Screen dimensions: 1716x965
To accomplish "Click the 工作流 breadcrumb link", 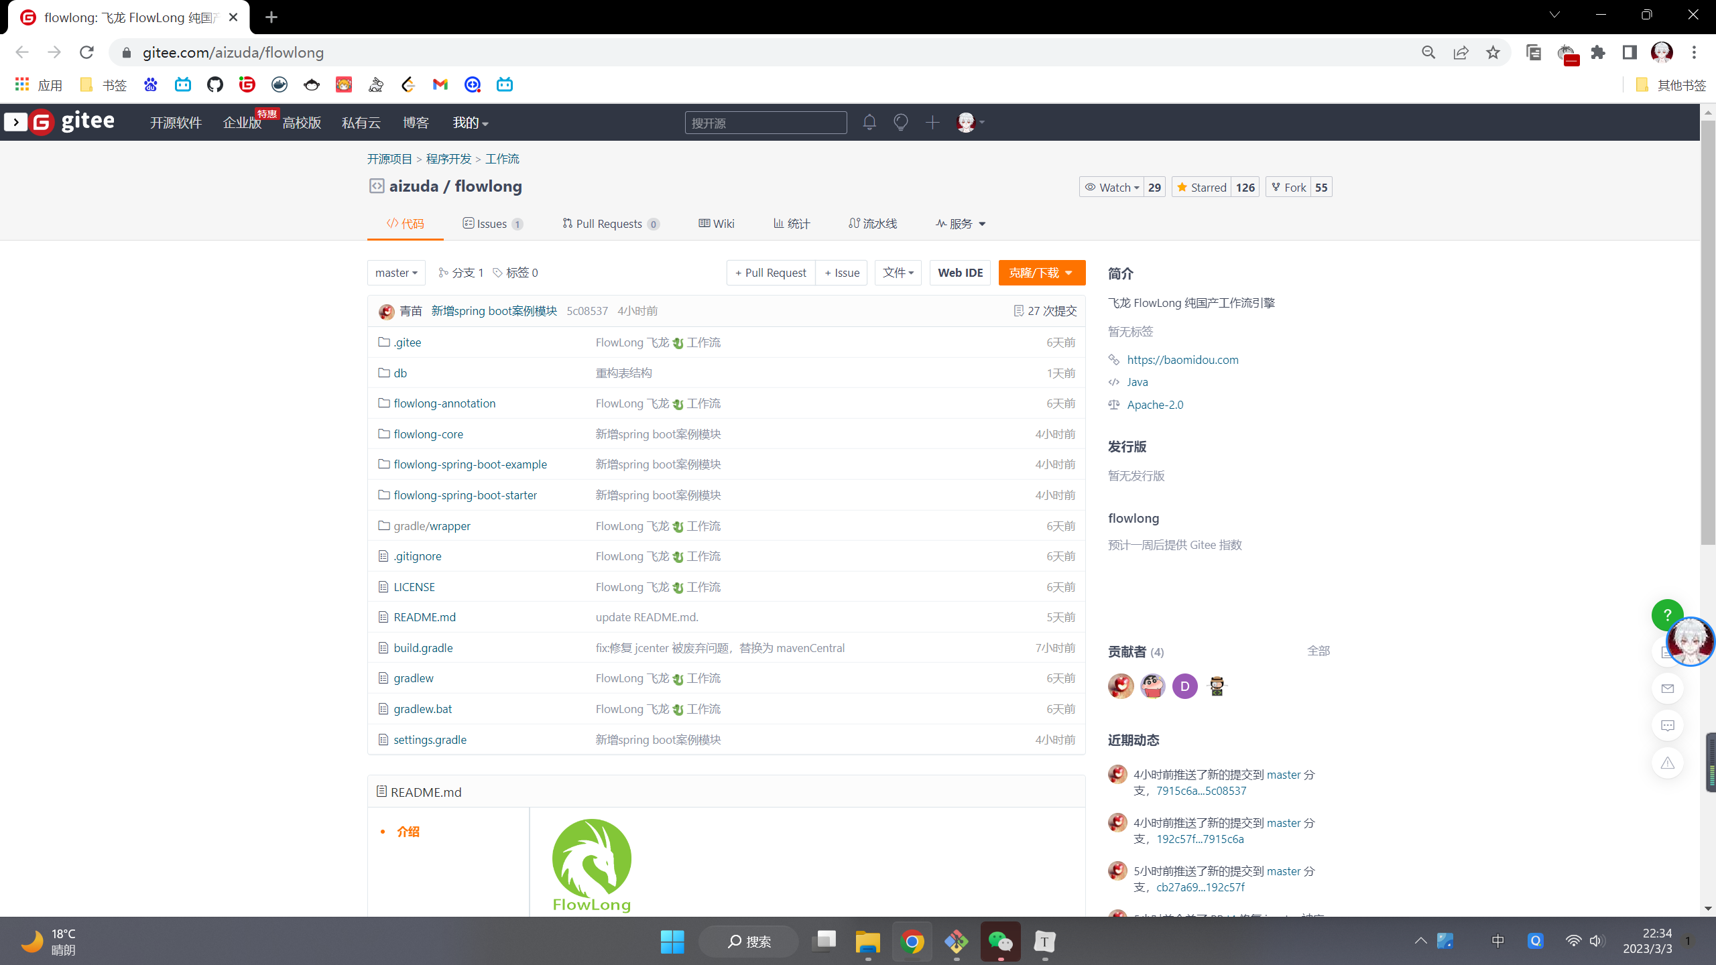I will pos(502,159).
